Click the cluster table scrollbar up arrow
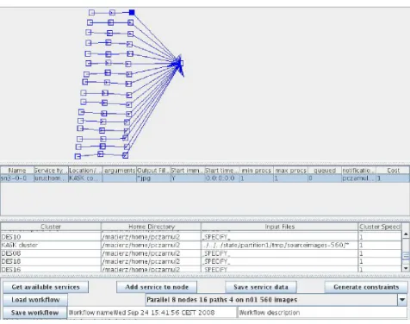Screen dimensions: 410x324 click(x=406, y=234)
